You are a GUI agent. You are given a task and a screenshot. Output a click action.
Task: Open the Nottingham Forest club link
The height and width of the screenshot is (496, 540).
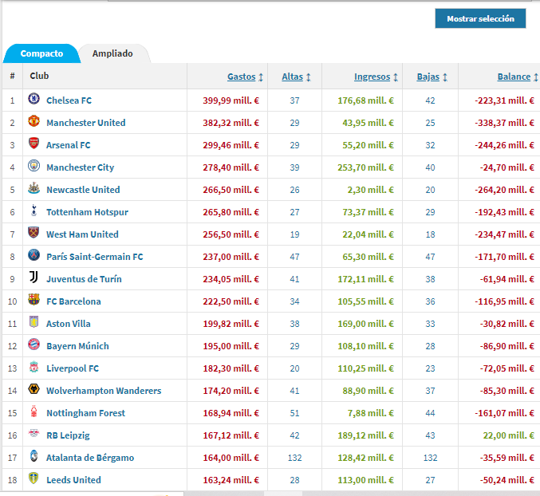pyautogui.click(x=86, y=413)
